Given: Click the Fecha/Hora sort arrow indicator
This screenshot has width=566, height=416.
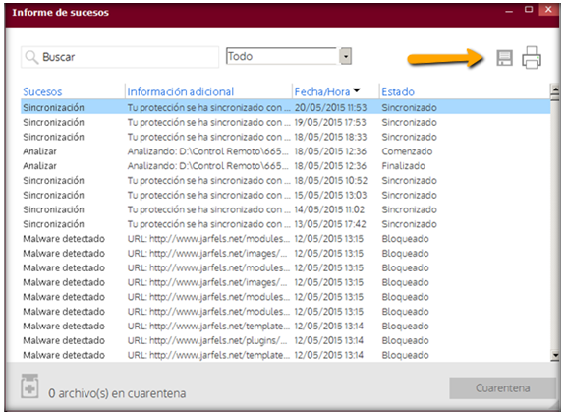Looking at the screenshot, I should point(357,90).
